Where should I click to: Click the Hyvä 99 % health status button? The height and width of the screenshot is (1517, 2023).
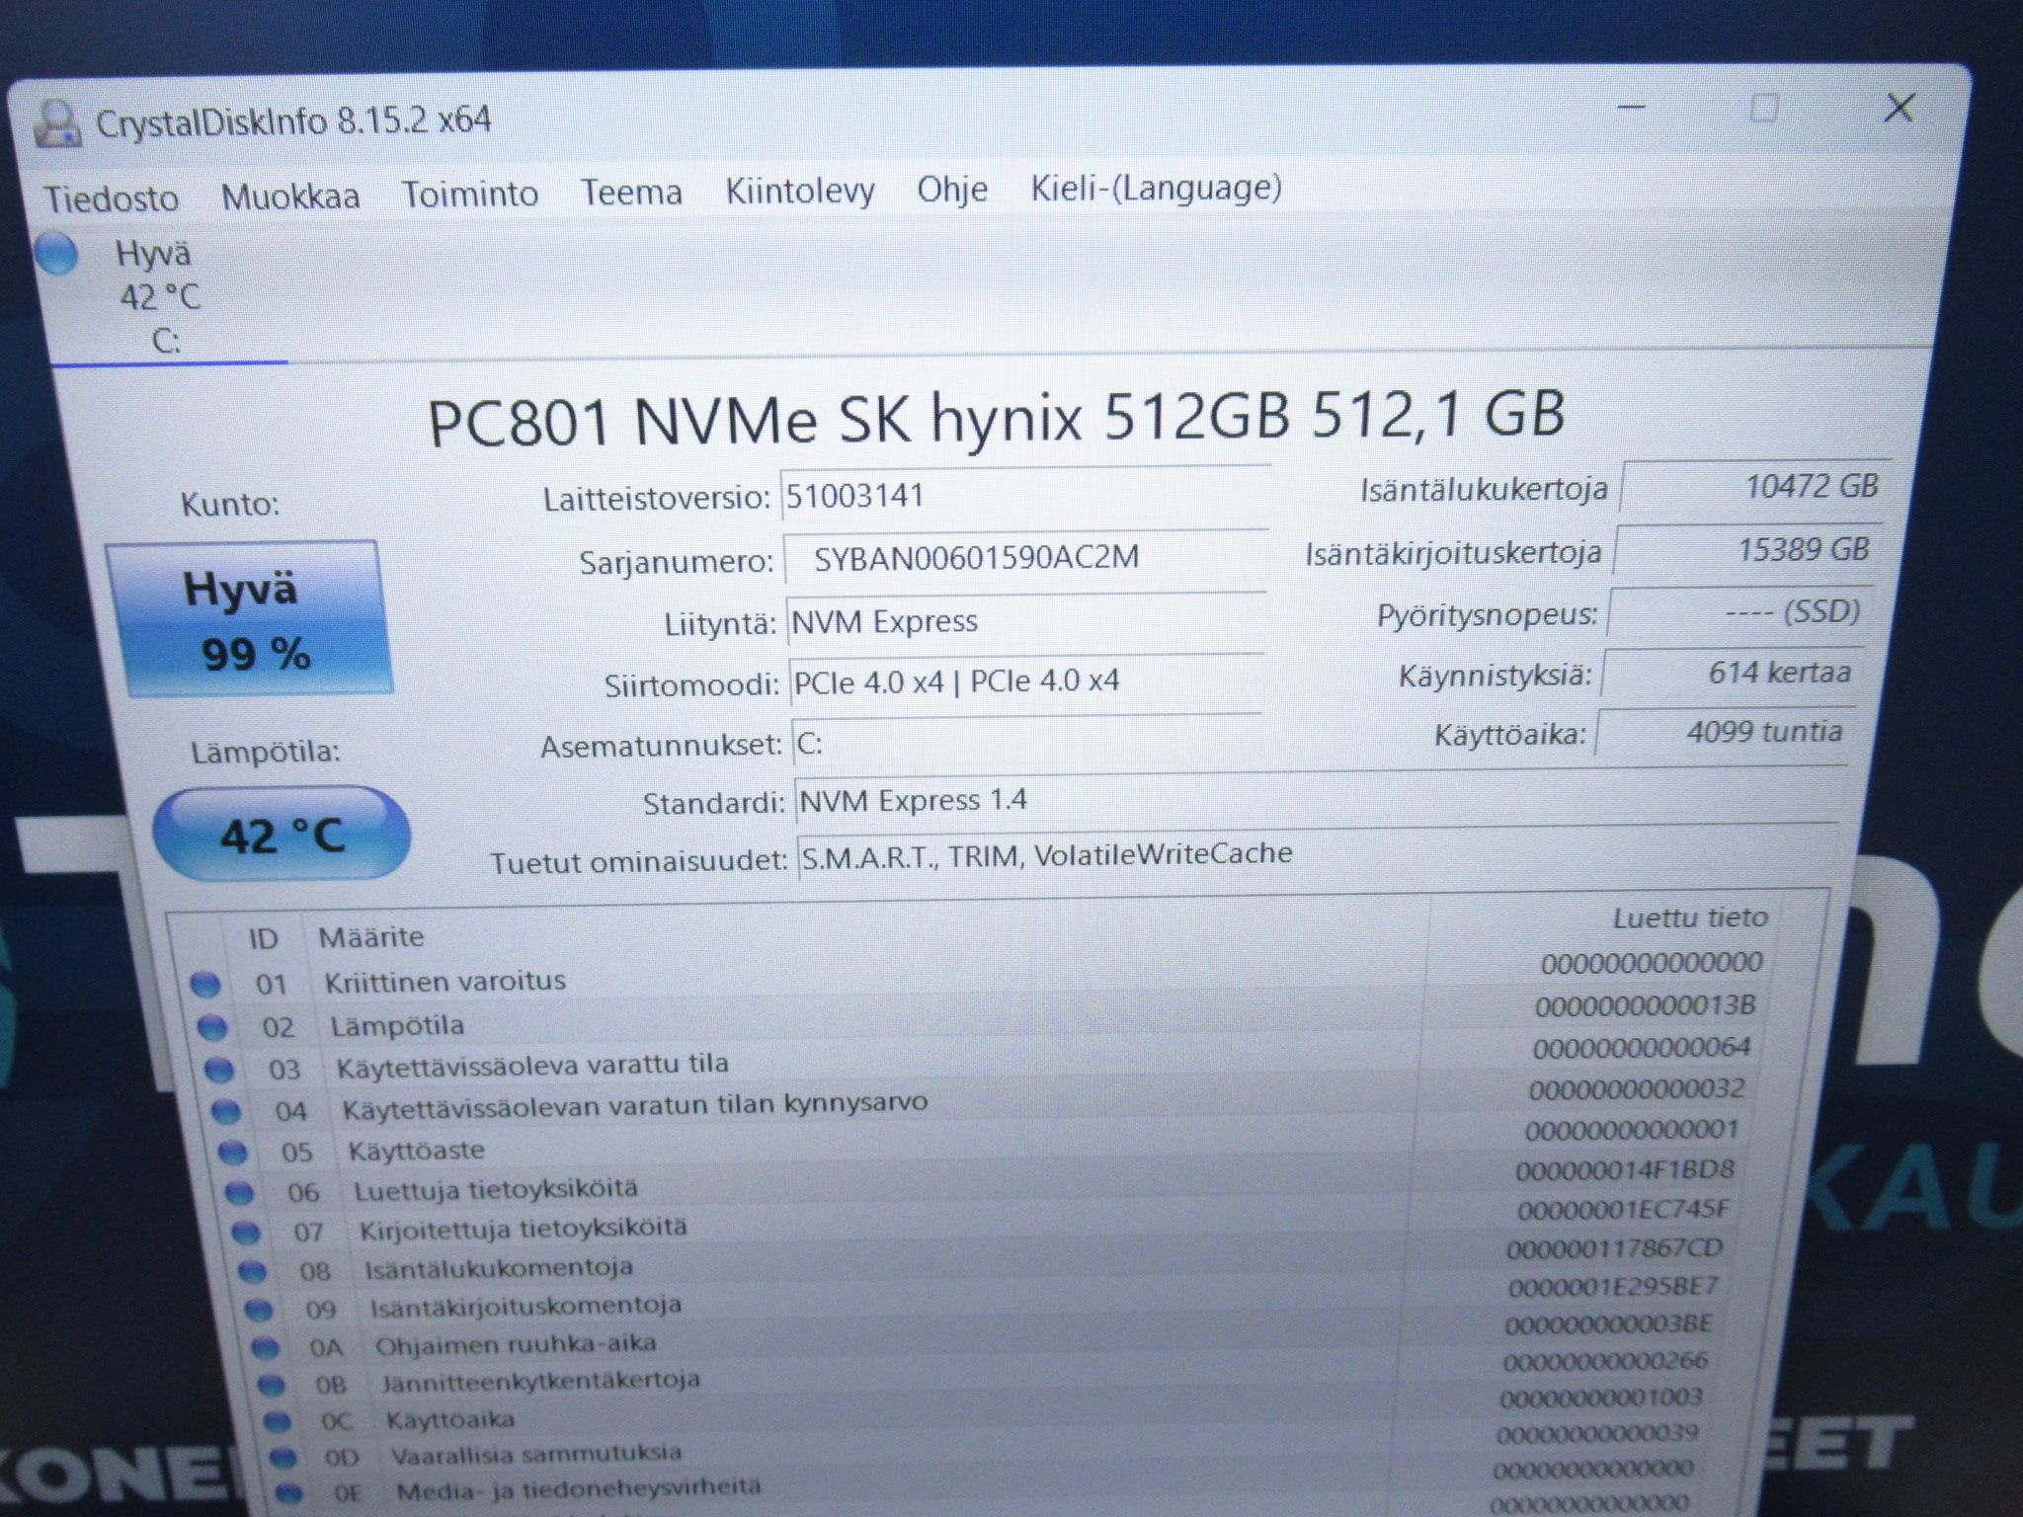[x=248, y=619]
